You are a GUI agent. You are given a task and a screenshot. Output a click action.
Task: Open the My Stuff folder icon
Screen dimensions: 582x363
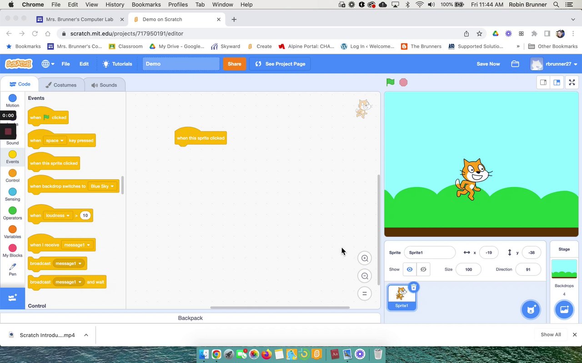coord(515,64)
